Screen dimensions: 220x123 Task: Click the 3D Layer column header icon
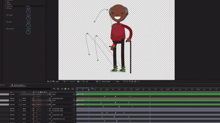click(46, 92)
